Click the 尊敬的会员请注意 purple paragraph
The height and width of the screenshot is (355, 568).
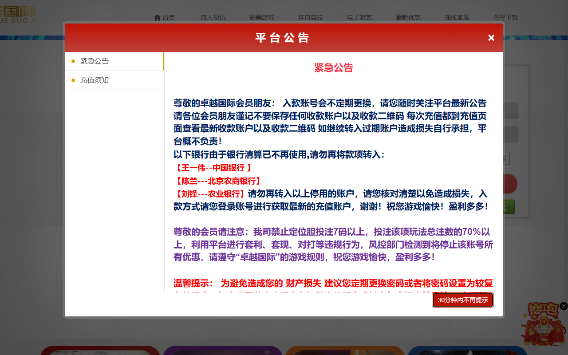[333, 244]
